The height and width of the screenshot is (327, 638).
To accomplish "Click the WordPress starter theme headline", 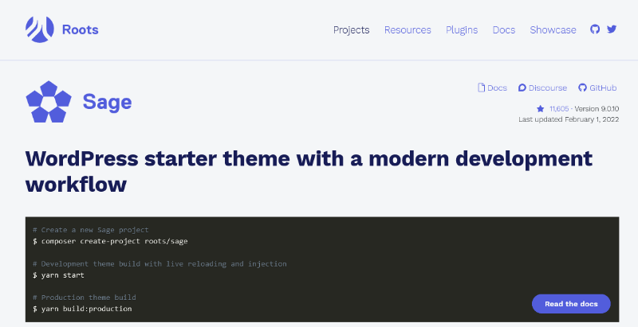I will point(309,171).
